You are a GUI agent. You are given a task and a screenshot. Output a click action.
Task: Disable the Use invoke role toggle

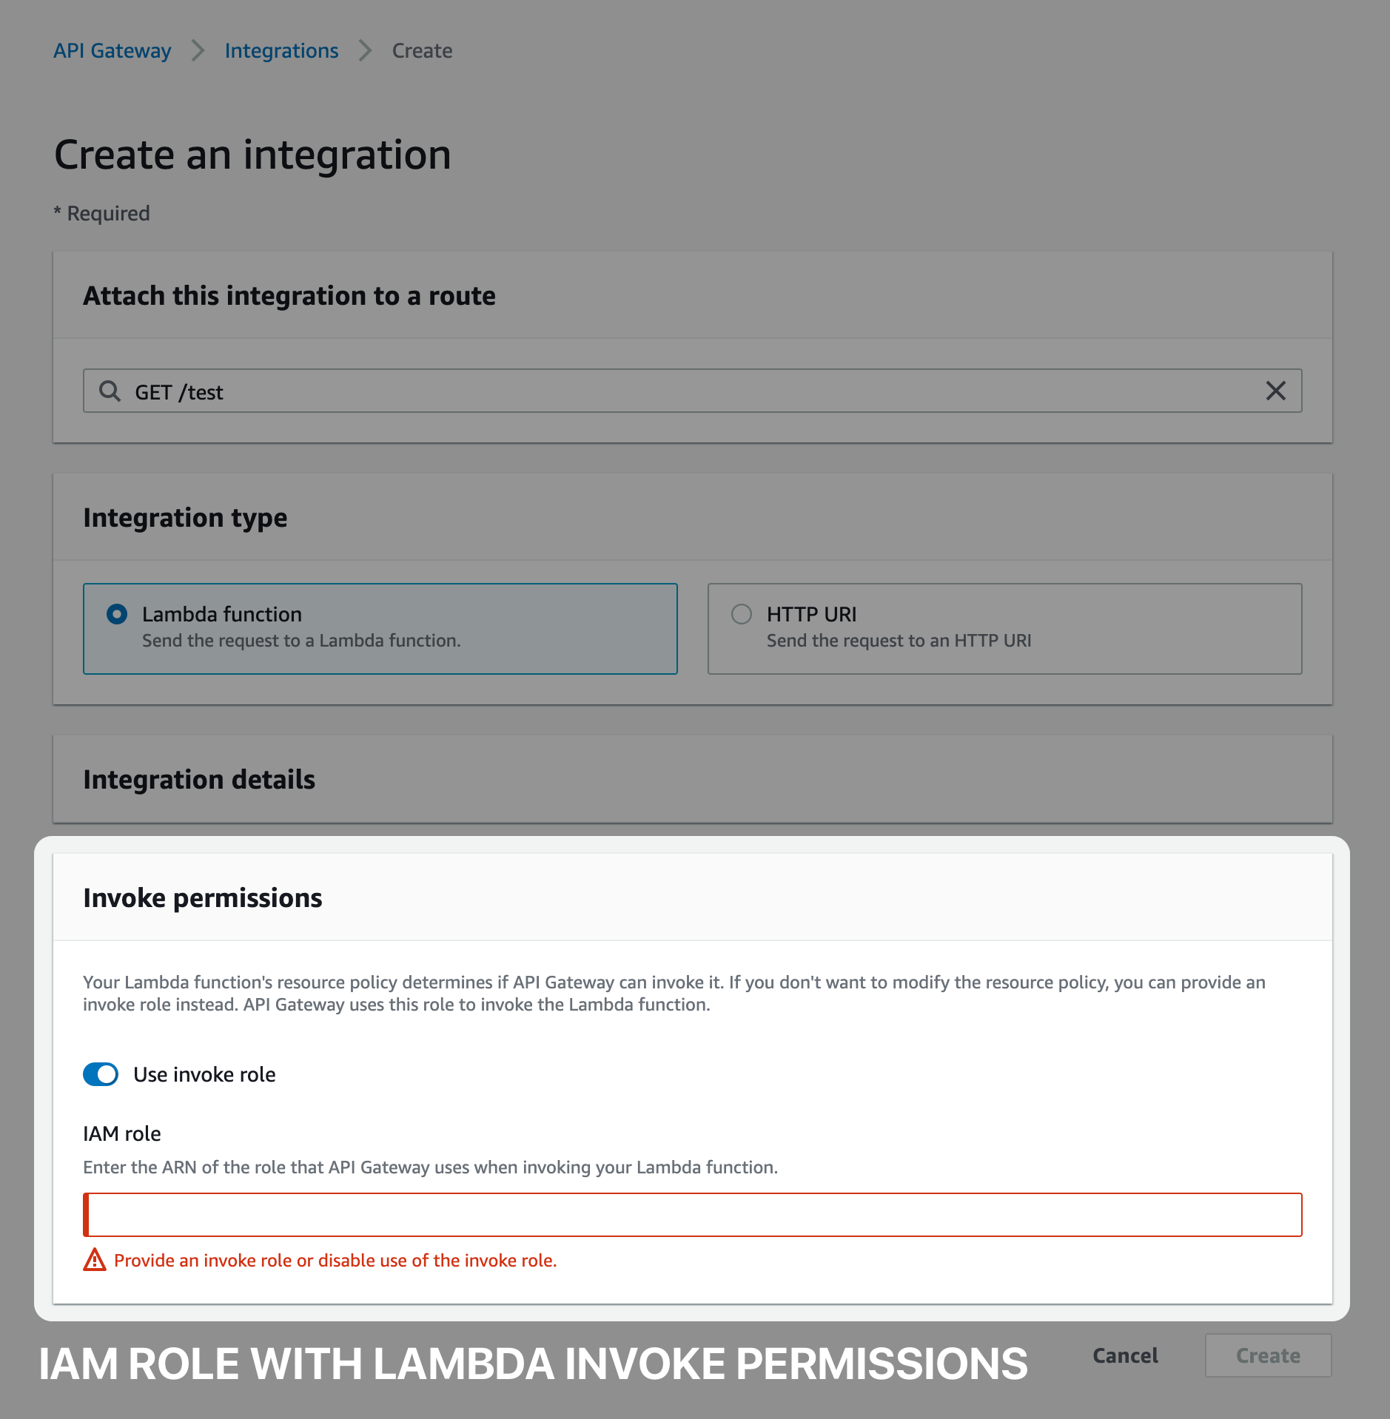(101, 1074)
